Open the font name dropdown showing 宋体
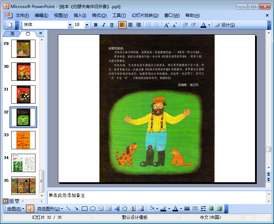274x224 pixels. (x=70, y=25)
